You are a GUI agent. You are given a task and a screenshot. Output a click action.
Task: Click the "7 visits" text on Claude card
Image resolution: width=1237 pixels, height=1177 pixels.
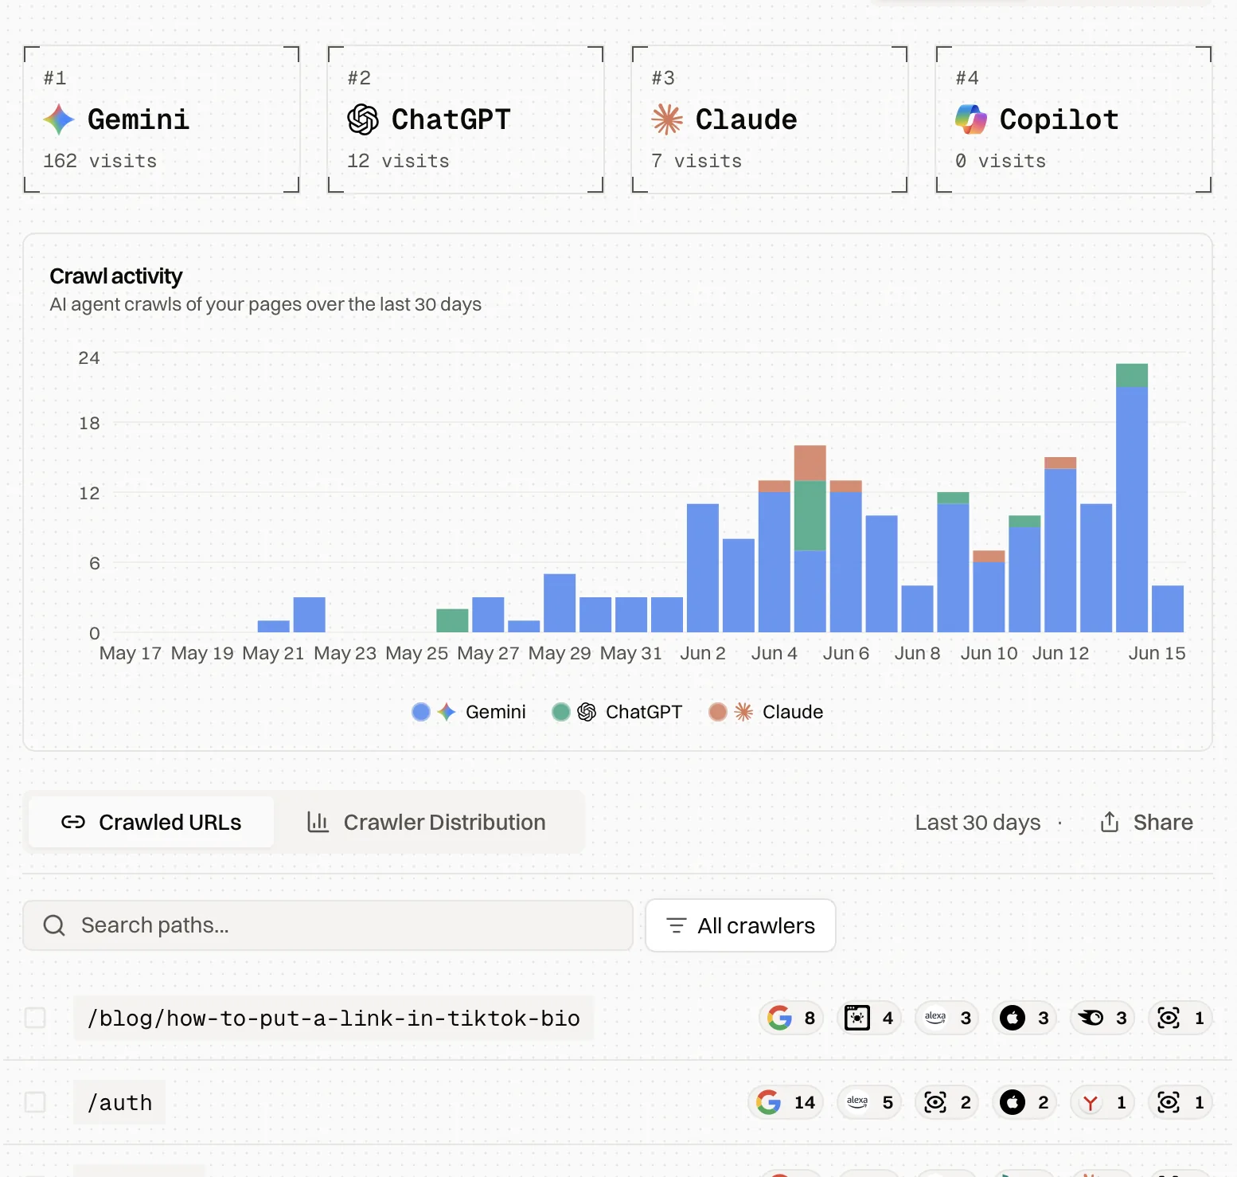[697, 161]
